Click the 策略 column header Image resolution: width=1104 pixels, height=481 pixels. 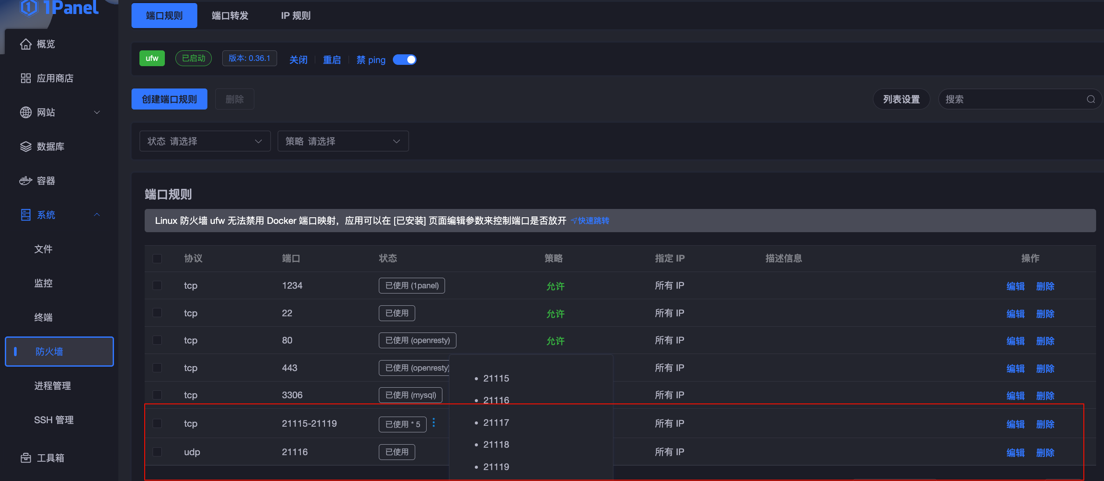[554, 258]
